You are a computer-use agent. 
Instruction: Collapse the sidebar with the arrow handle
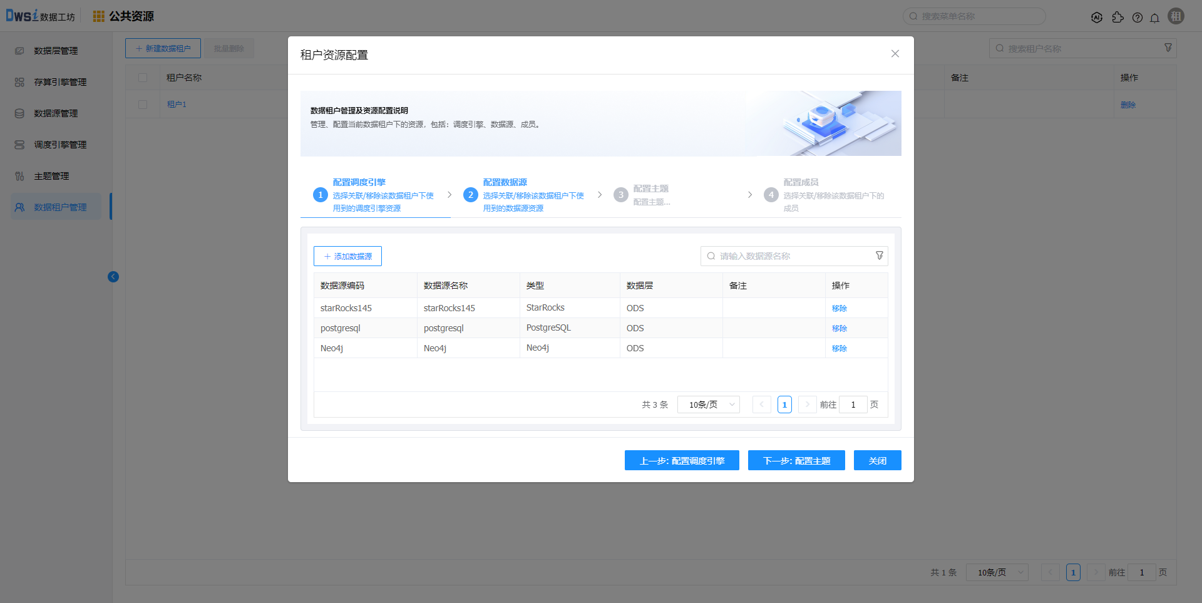pyautogui.click(x=113, y=277)
